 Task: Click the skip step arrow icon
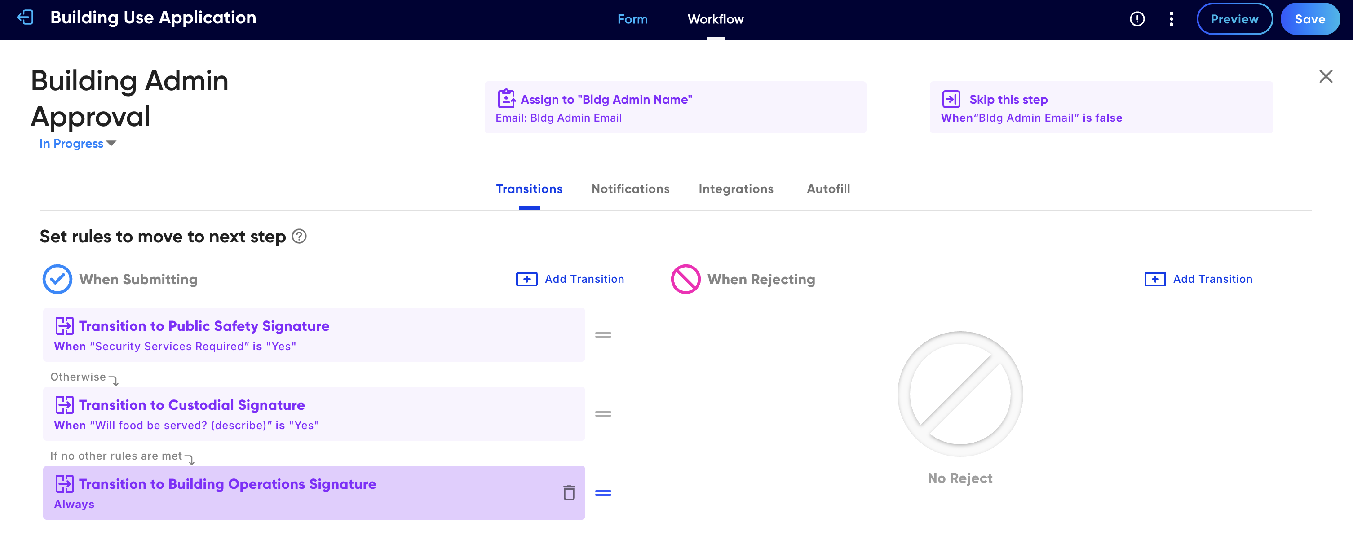point(951,99)
